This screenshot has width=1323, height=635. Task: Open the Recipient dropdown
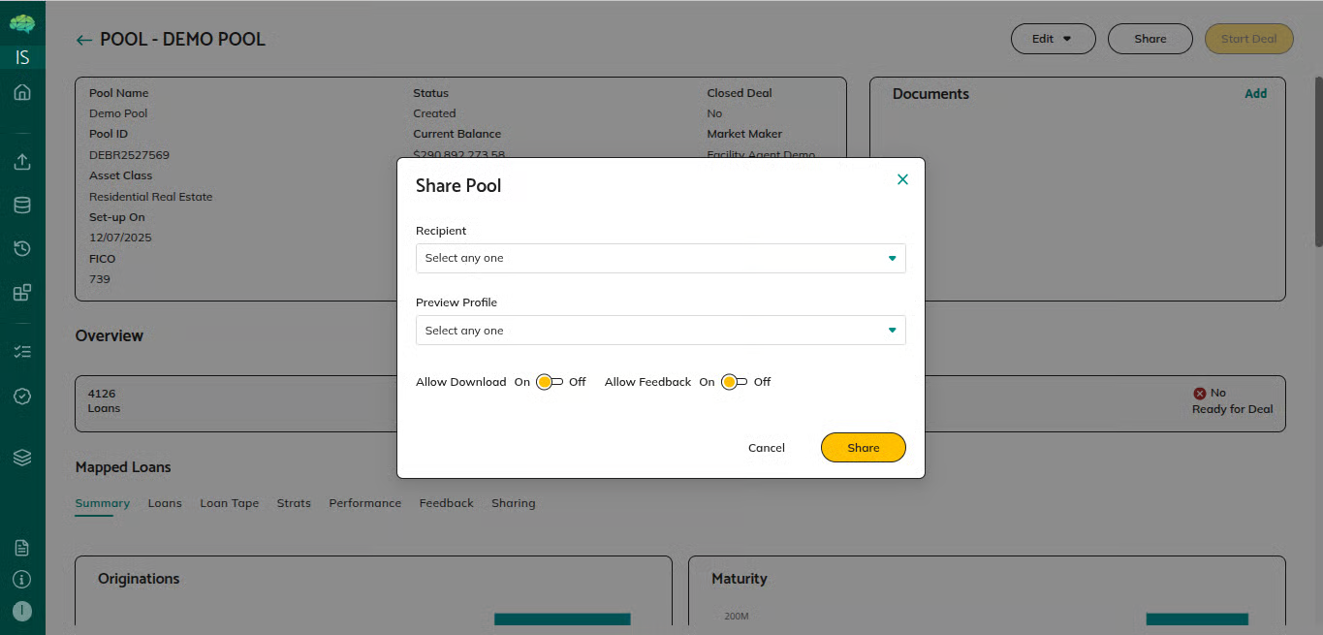tap(660, 259)
